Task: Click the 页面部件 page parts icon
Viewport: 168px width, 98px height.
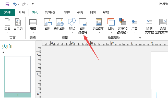Action: click(x=99, y=22)
